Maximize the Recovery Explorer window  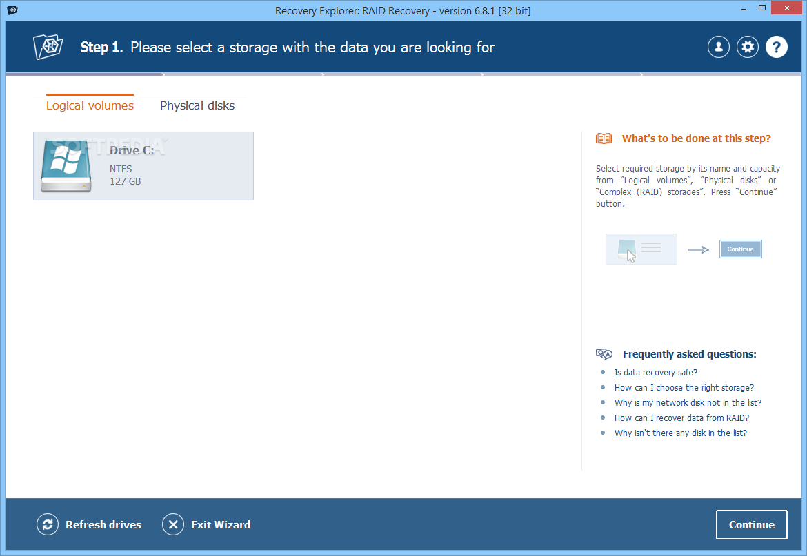762,8
